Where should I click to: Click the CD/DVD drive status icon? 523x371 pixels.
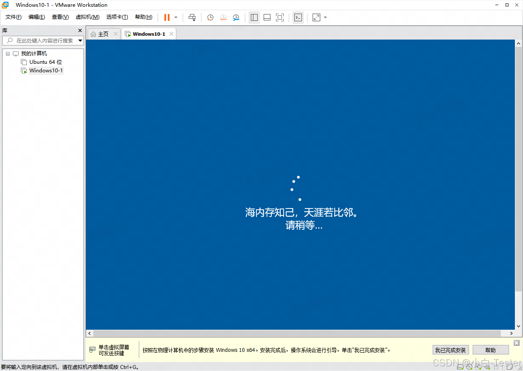469,367
